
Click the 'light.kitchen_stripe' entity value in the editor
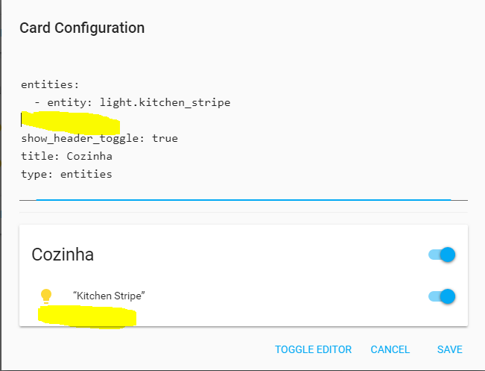[x=165, y=102]
